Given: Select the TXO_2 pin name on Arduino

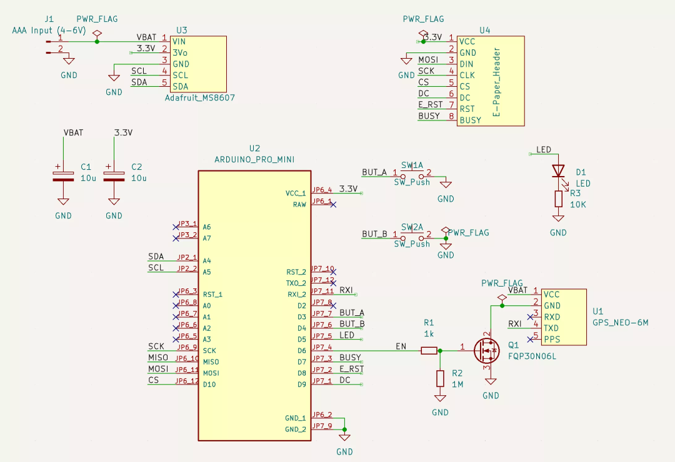Looking at the screenshot, I should [296, 283].
